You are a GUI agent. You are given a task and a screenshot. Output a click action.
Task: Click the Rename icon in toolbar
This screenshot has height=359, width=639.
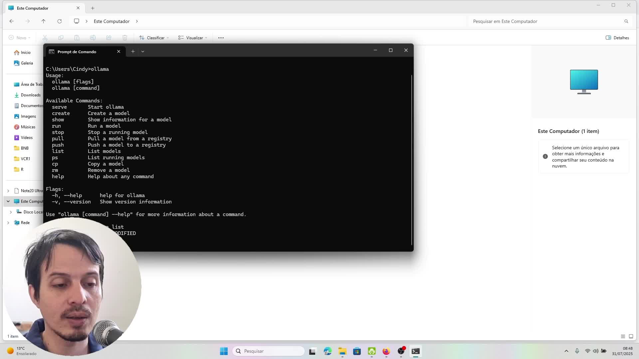tap(93, 38)
